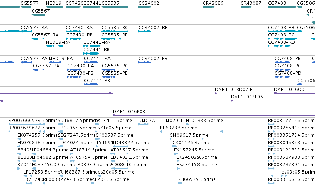Viewport: 315px width, 185px height.
Task: Select the CG7441-PA protein label
Action: pos(97,59)
